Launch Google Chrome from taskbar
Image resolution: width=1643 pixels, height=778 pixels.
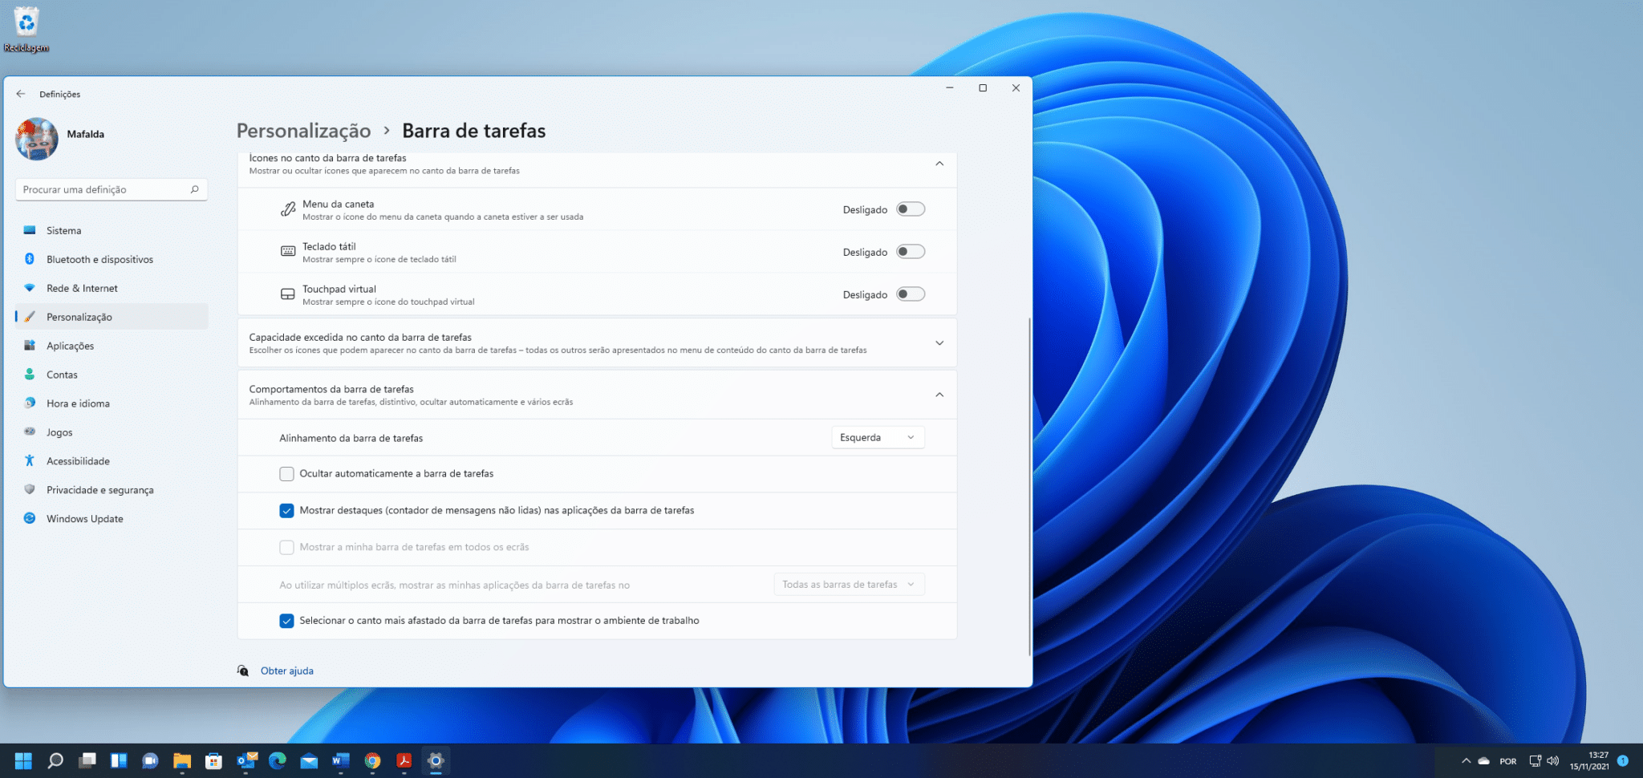click(x=372, y=760)
